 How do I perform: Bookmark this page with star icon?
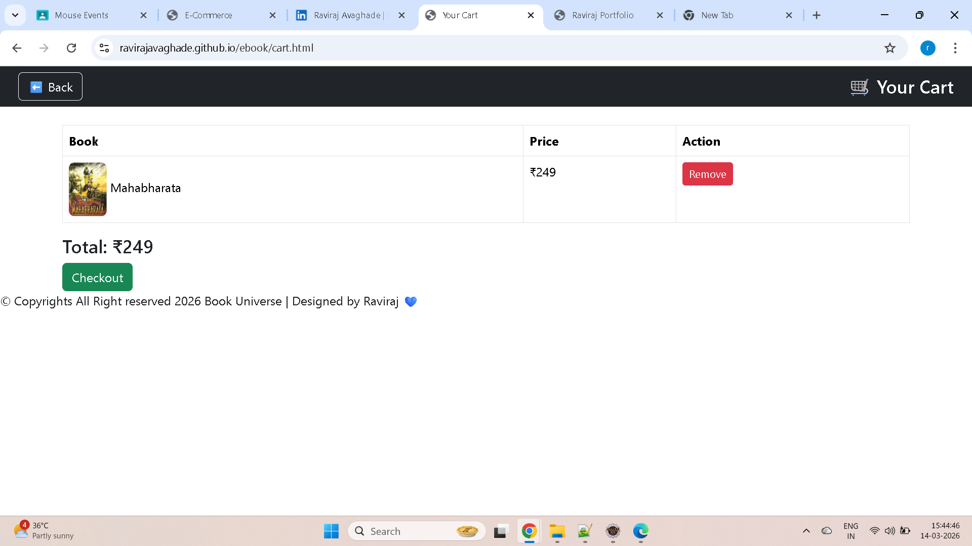pos(889,48)
